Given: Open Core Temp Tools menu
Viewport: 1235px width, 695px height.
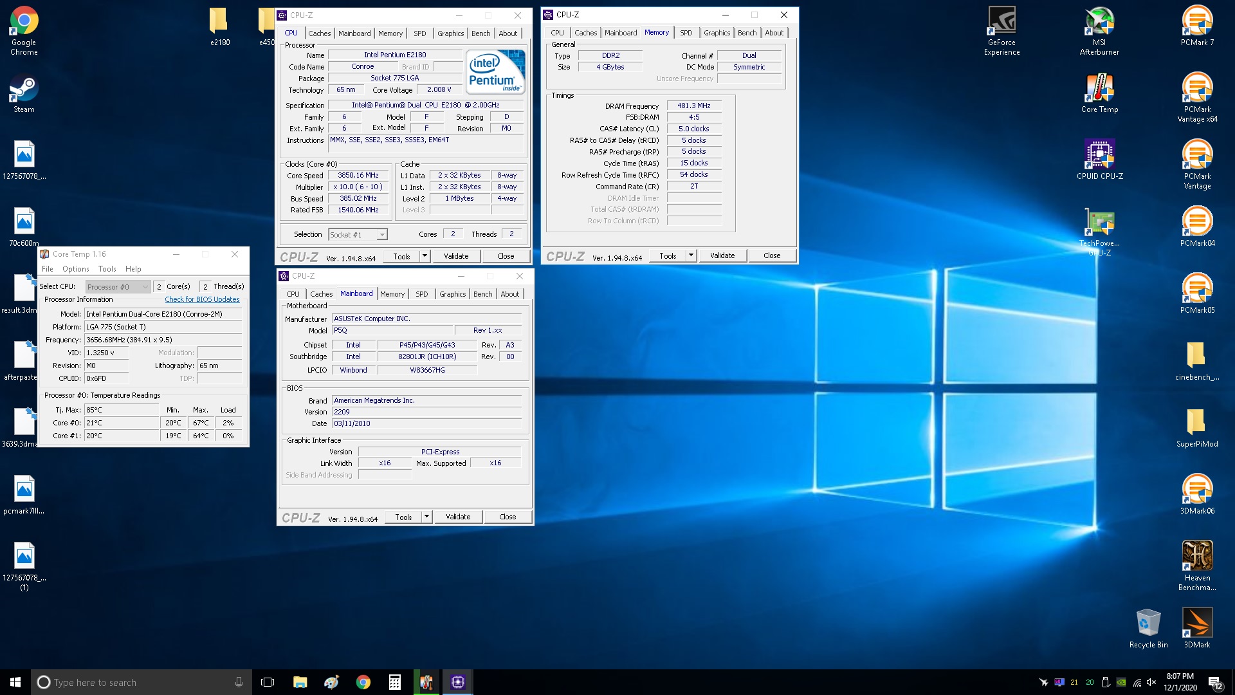Looking at the screenshot, I should coord(107,269).
